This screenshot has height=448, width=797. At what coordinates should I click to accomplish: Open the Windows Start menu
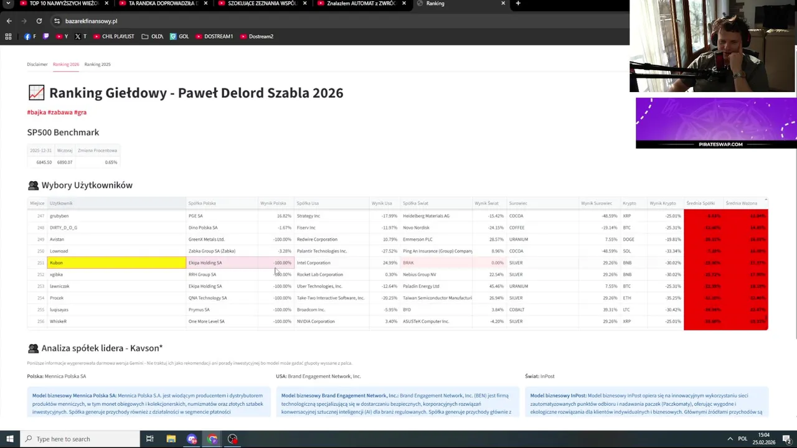click(9, 439)
